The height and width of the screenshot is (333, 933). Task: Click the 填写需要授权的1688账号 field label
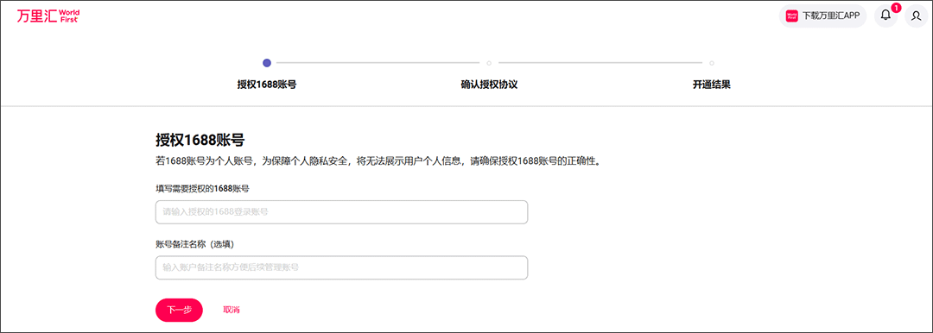(x=202, y=189)
